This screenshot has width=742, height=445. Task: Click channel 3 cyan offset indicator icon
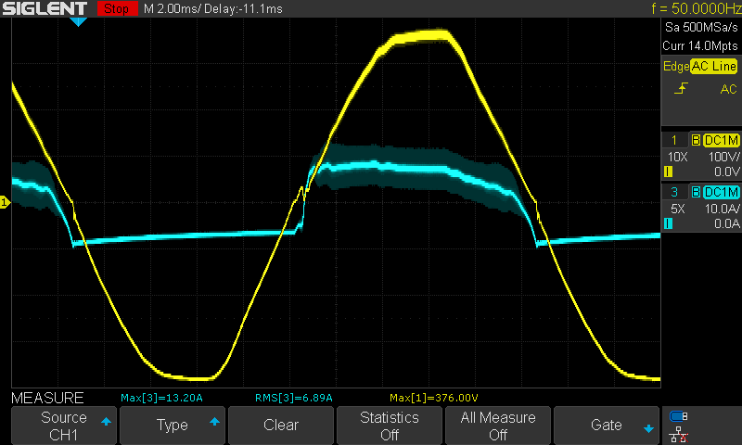click(668, 223)
